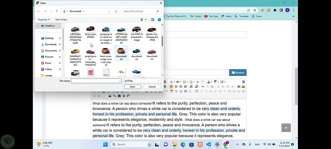Select the docx document file

[x=106, y=72]
